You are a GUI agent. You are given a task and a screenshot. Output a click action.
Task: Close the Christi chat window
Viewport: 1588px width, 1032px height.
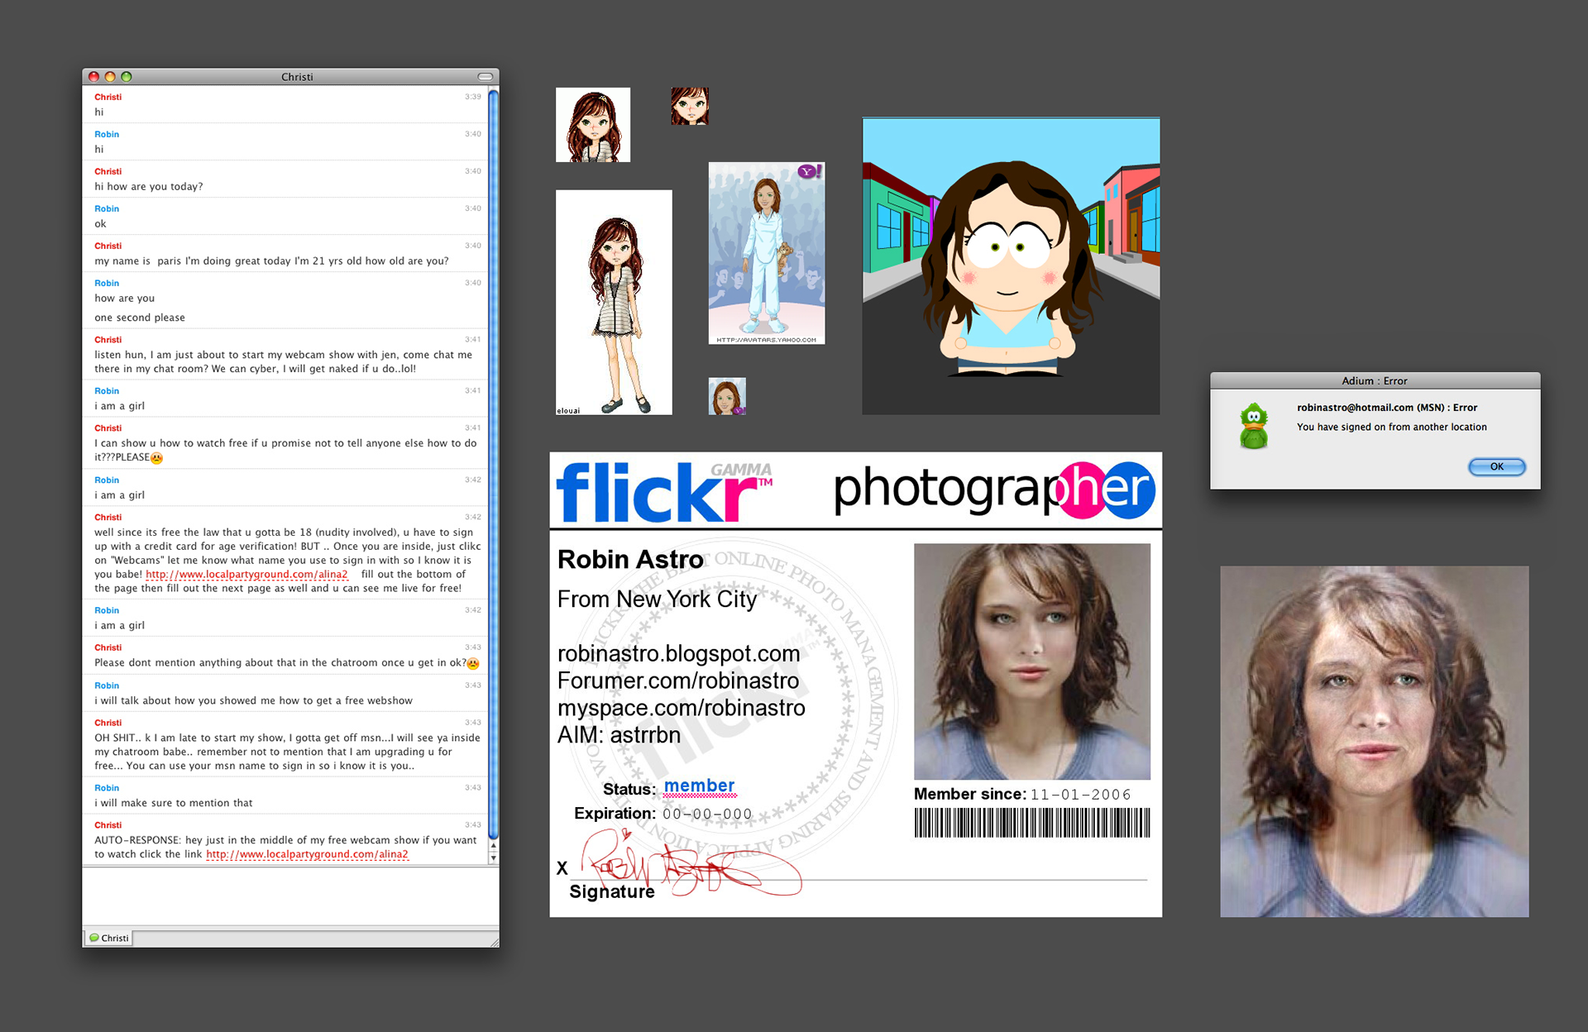(93, 77)
